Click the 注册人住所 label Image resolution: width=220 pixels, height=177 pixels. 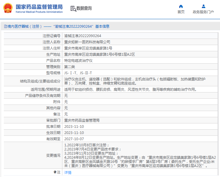[x=51, y=48]
